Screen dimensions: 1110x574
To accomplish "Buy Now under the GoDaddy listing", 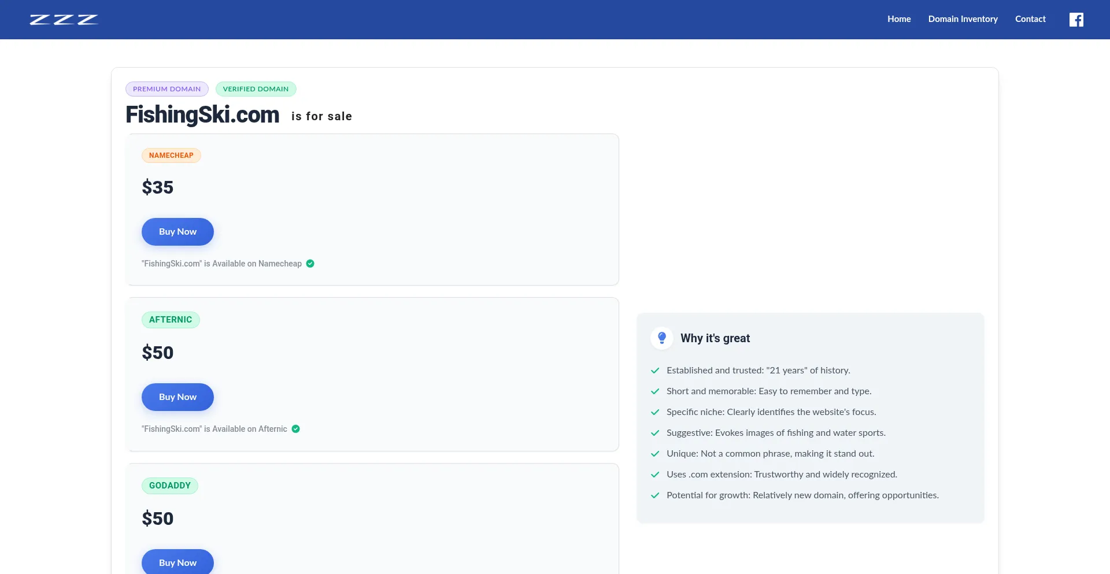I will point(177,562).
